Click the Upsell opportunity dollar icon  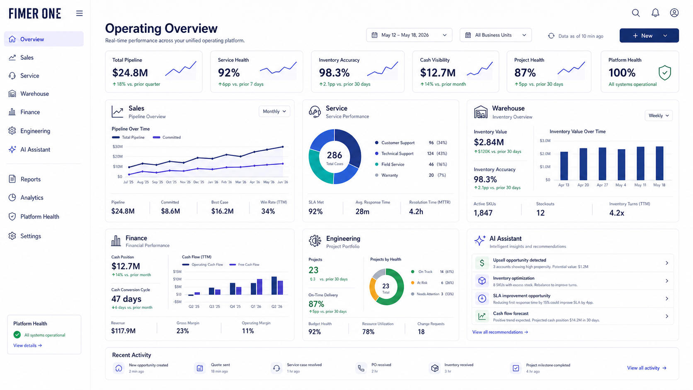tap(482, 263)
